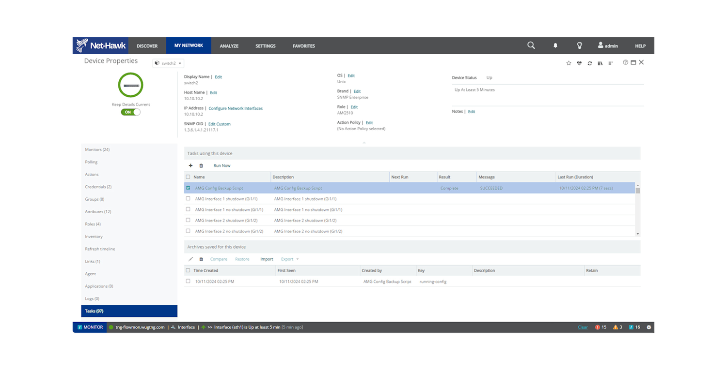Open the settings gear in the status bar
The height and width of the screenshot is (370, 727).
[648, 327]
